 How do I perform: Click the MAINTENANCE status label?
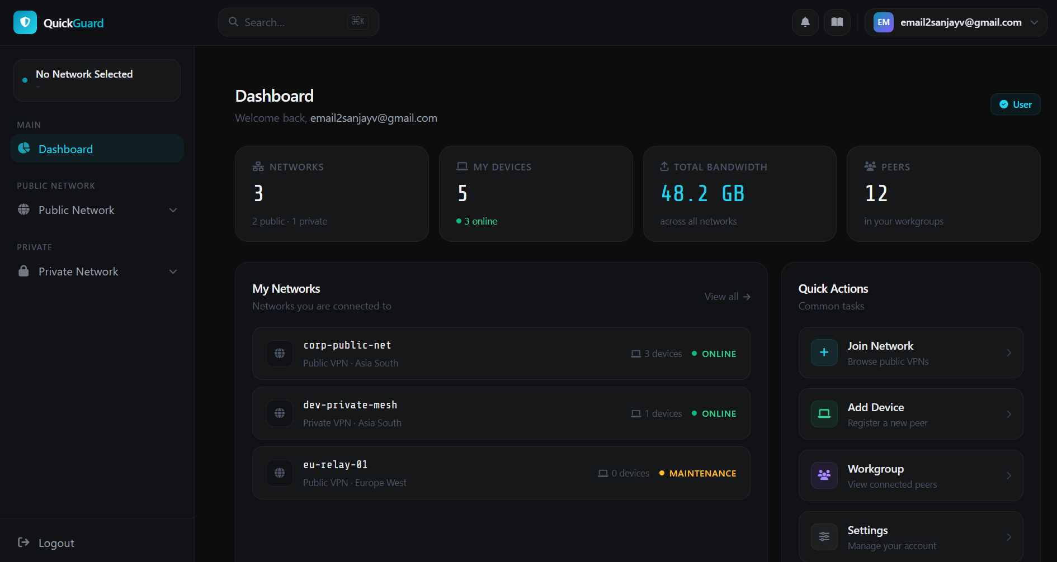[x=702, y=473]
